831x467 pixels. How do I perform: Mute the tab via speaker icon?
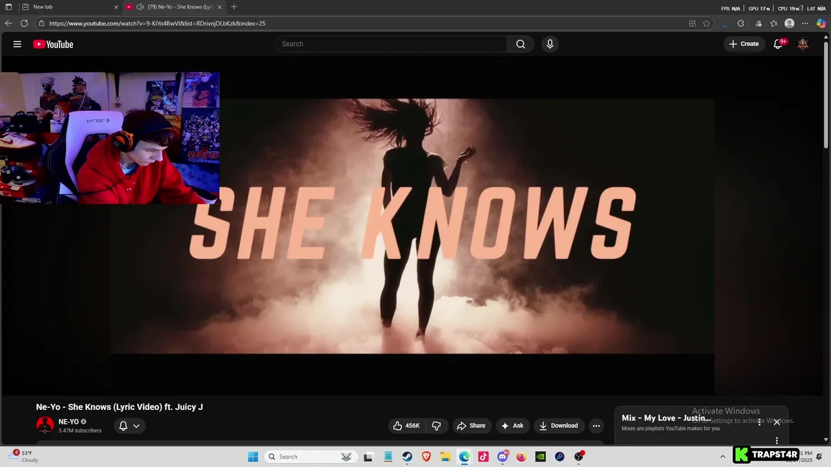[x=140, y=7]
